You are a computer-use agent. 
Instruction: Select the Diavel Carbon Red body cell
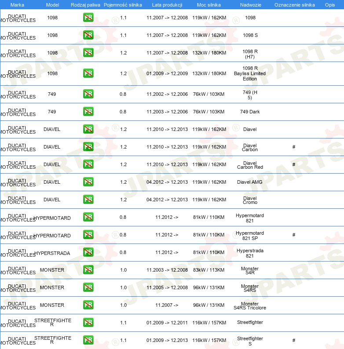click(x=250, y=165)
